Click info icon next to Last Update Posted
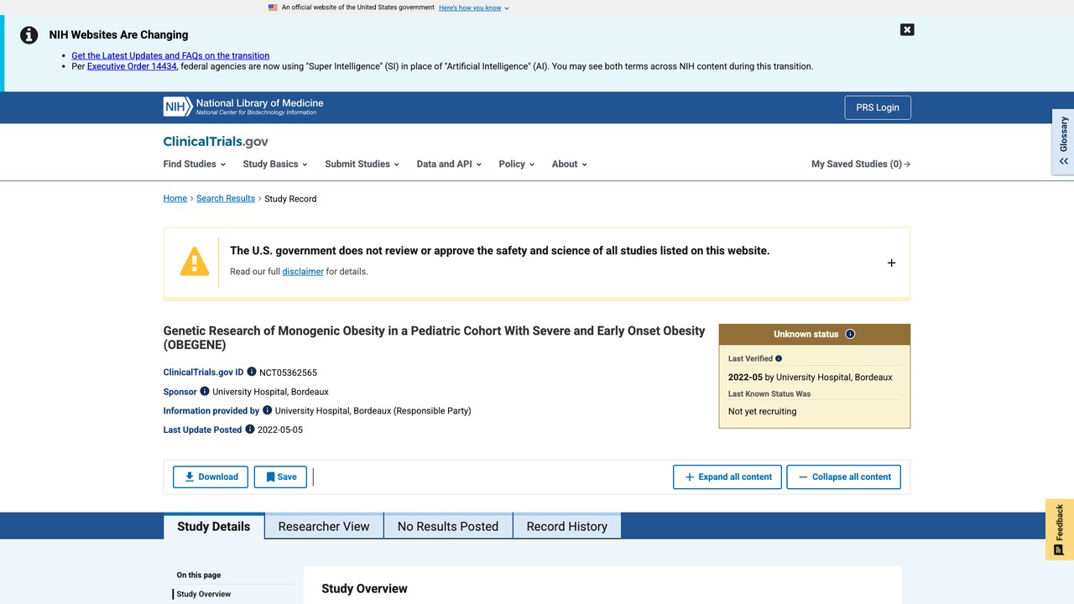The width and height of the screenshot is (1074, 604). [249, 429]
